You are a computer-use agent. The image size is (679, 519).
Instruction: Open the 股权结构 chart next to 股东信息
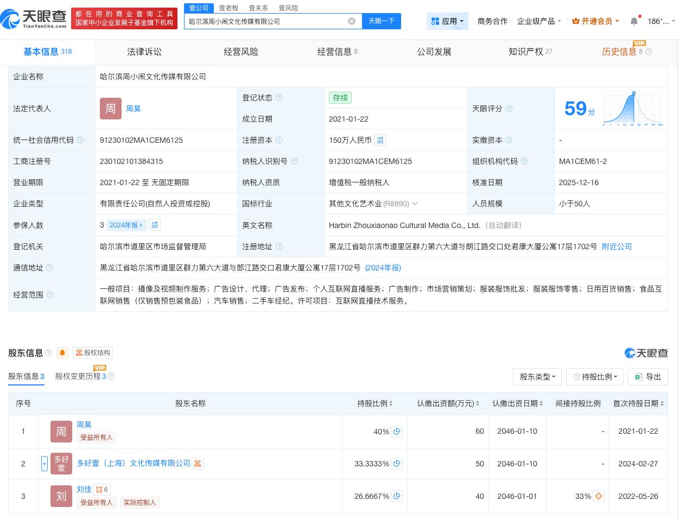pos(93,353)
